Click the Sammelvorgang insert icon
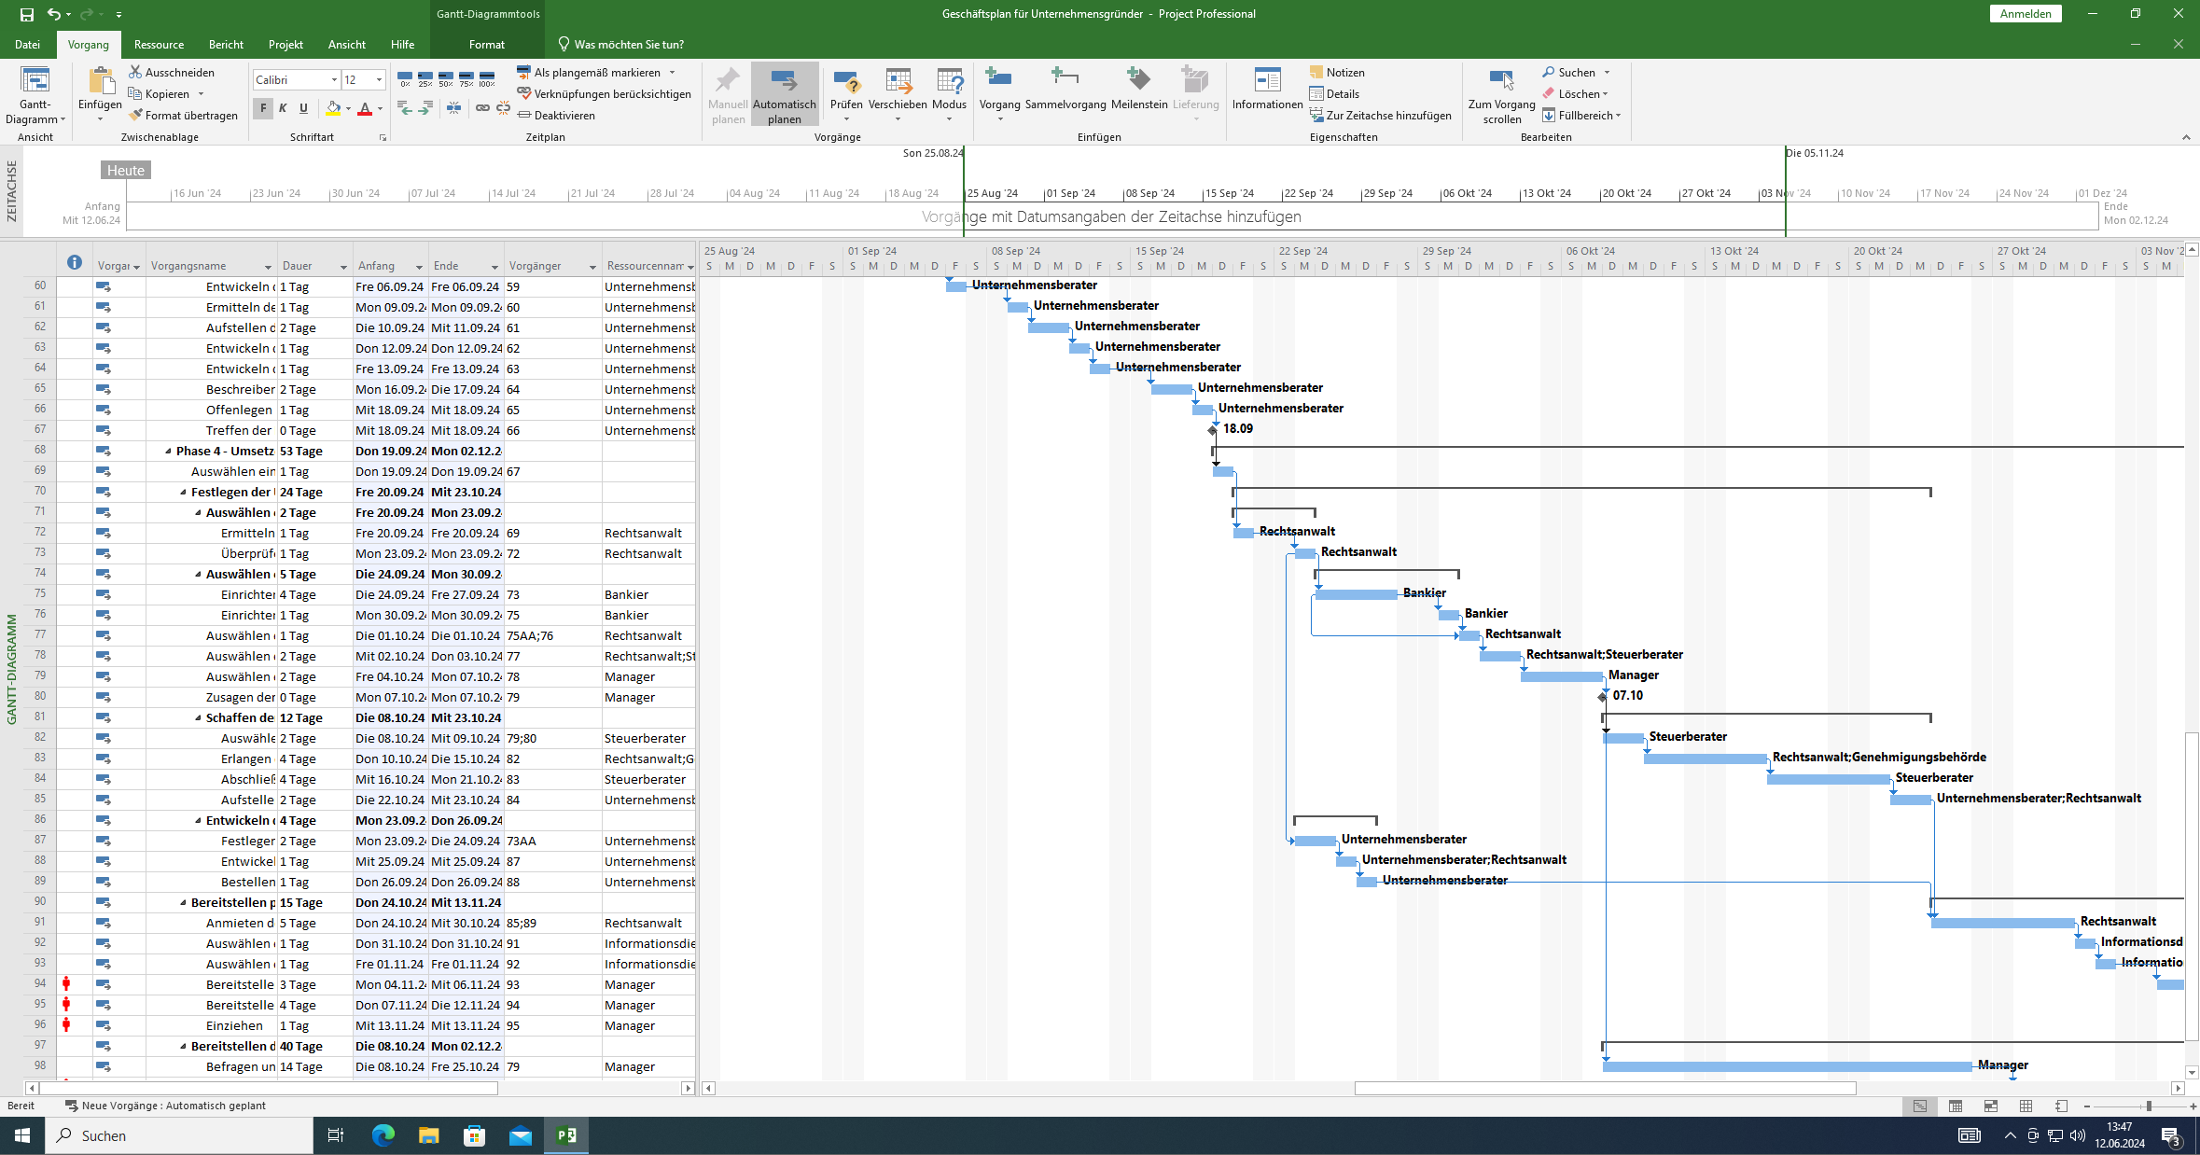2200x1155 pixels. tap(1065, 84)
